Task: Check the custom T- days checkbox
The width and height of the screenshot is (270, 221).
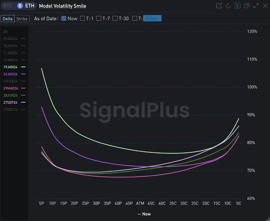Action: [135, 18]
